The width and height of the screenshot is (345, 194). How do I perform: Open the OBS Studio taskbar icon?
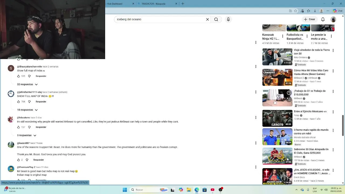(x=220, y=190)
